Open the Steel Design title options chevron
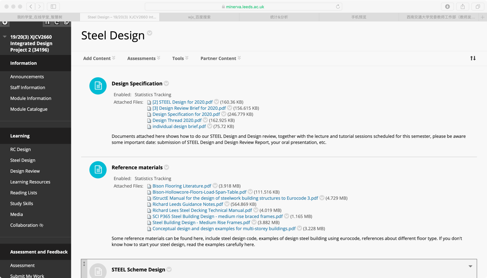The image size is (487, 278). [x=149, y=33]
